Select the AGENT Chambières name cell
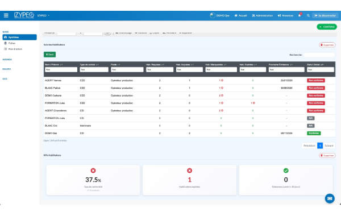Viewport: 341px width, 216px height. (x=56, y=111)
